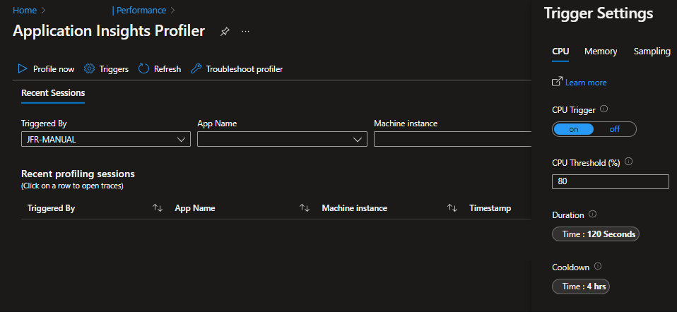Show Cooldown info icon
The height and width of the screenshot is (314, 677).
(x=598, y=267)
